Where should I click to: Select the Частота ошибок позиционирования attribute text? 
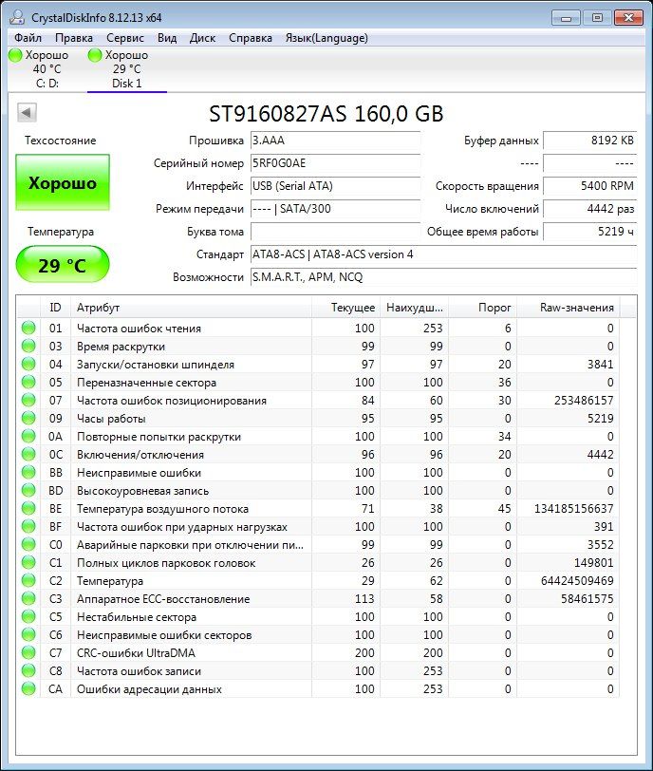click(172, 401)
